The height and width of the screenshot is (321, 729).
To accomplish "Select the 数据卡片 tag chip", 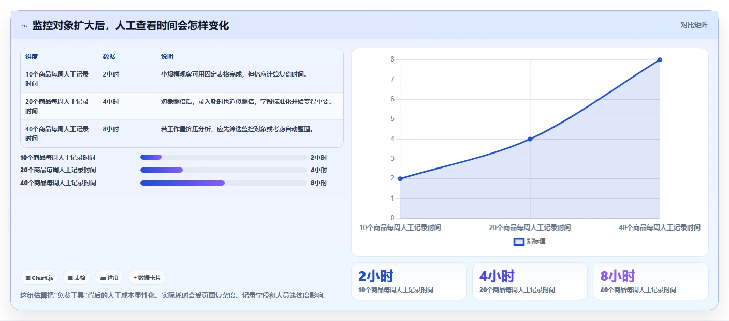I will click(x=147, y=278).
